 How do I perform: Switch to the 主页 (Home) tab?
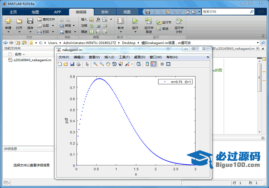pos(13,12)
